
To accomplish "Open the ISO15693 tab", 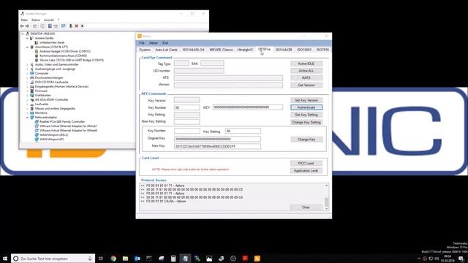I will (x=304, y=50).
